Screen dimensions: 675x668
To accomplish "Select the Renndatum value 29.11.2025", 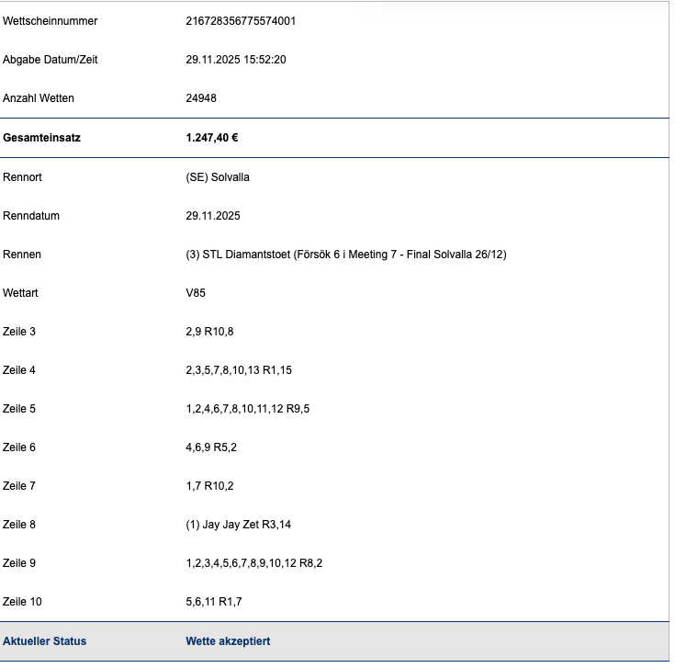I will 213,216.
